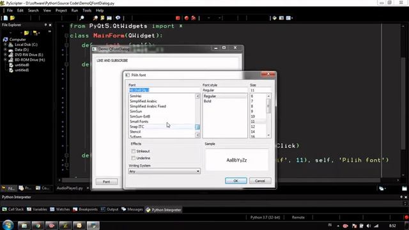Open the File menu
The width and height of the screenshot is (409, 230).
click(10, 10)
